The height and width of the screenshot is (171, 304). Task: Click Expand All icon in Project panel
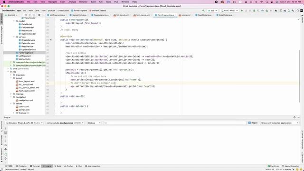click(30, 15)
